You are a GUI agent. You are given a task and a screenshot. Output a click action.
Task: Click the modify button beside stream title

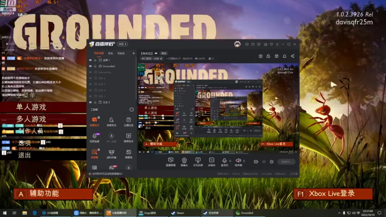[x=164, y=54]
